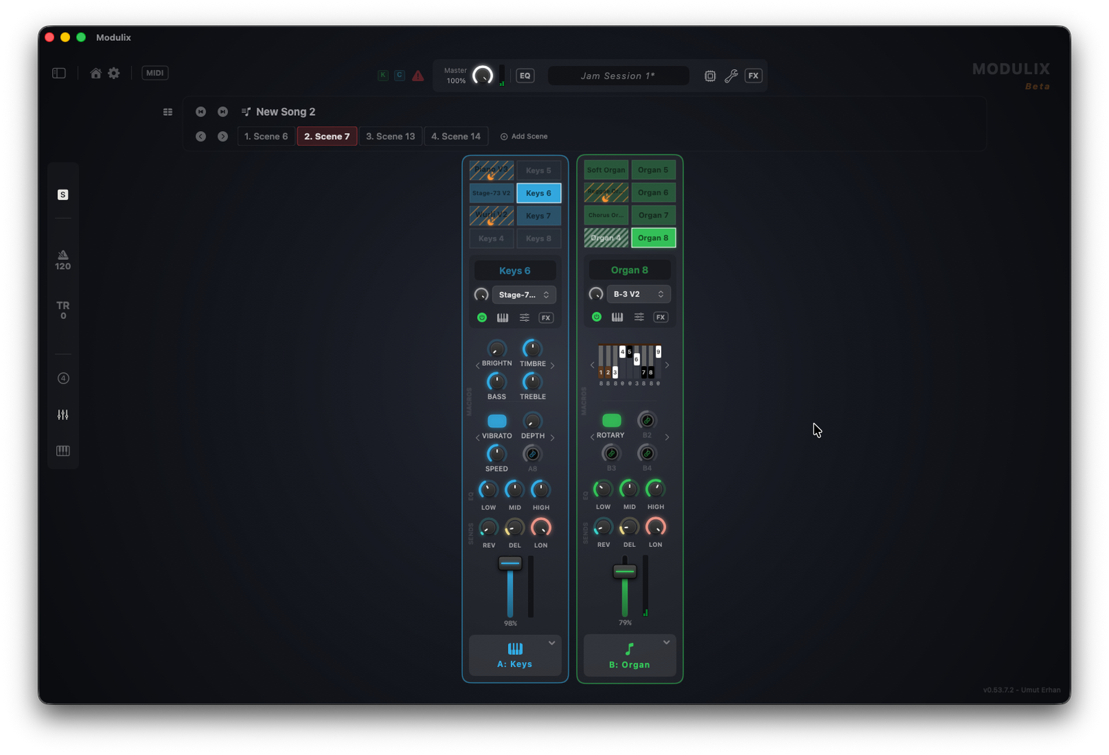Click the A: Keys piano icon

pos(515,649)
